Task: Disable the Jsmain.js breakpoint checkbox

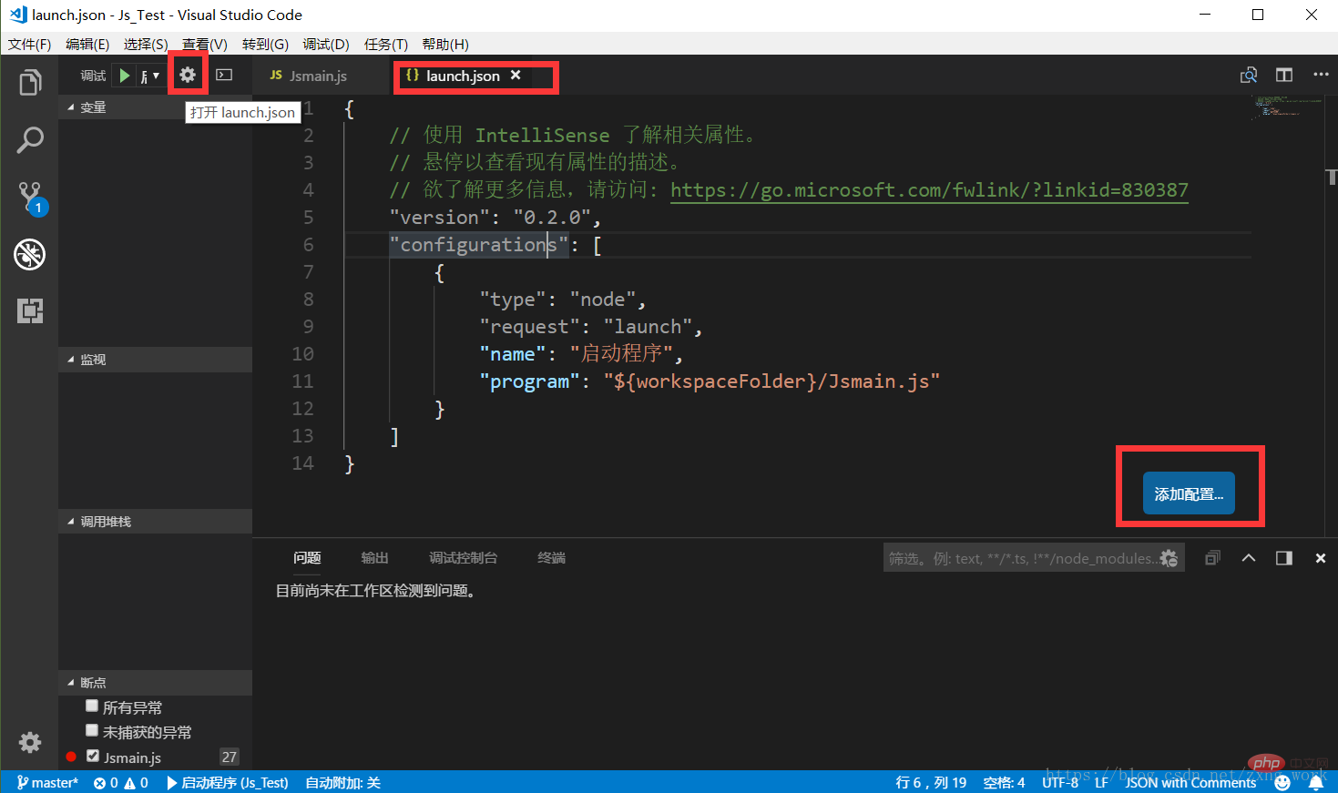Action: click(x=92, y=756)
